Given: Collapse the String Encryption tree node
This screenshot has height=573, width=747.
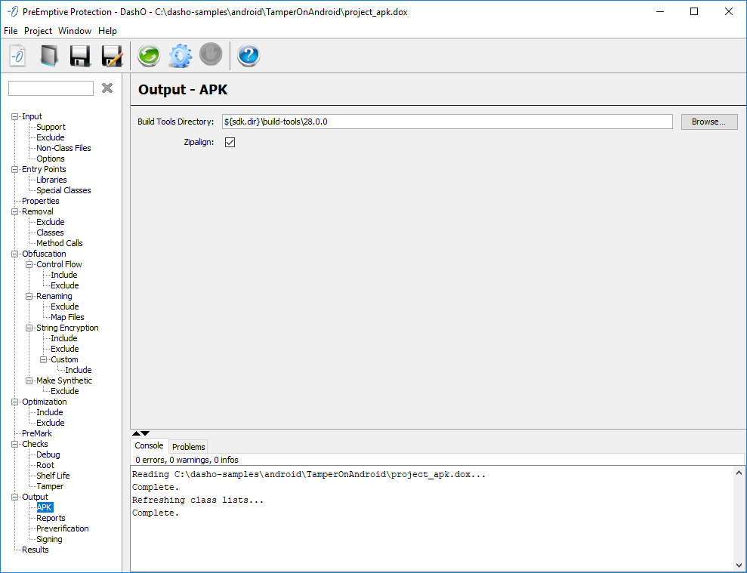Looking at the screenshot, I should 29,328.
